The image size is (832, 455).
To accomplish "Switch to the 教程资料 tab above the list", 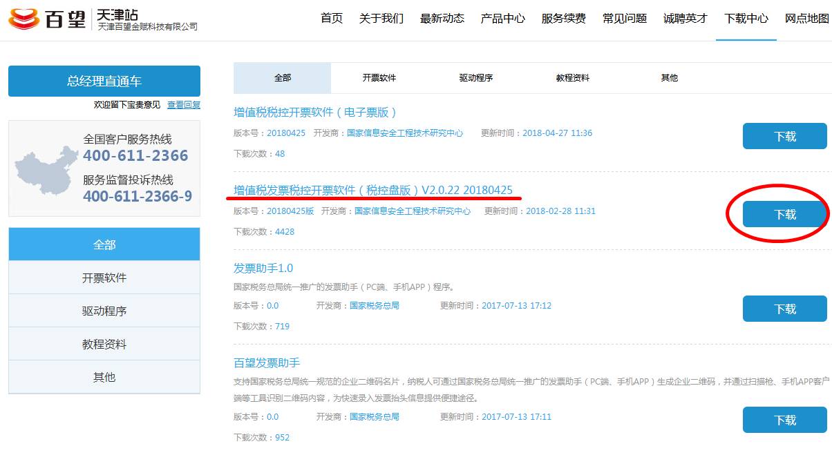I will point(573,78).
